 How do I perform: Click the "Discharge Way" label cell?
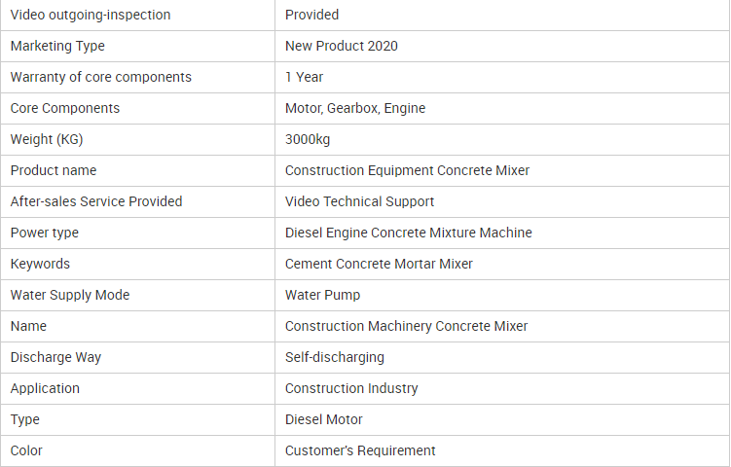[55, 357]
